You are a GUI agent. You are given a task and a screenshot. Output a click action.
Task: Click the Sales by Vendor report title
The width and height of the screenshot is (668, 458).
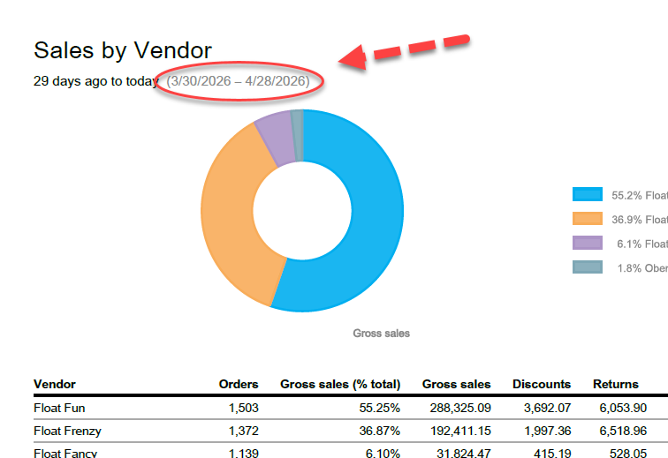click(x=123, y=50)
